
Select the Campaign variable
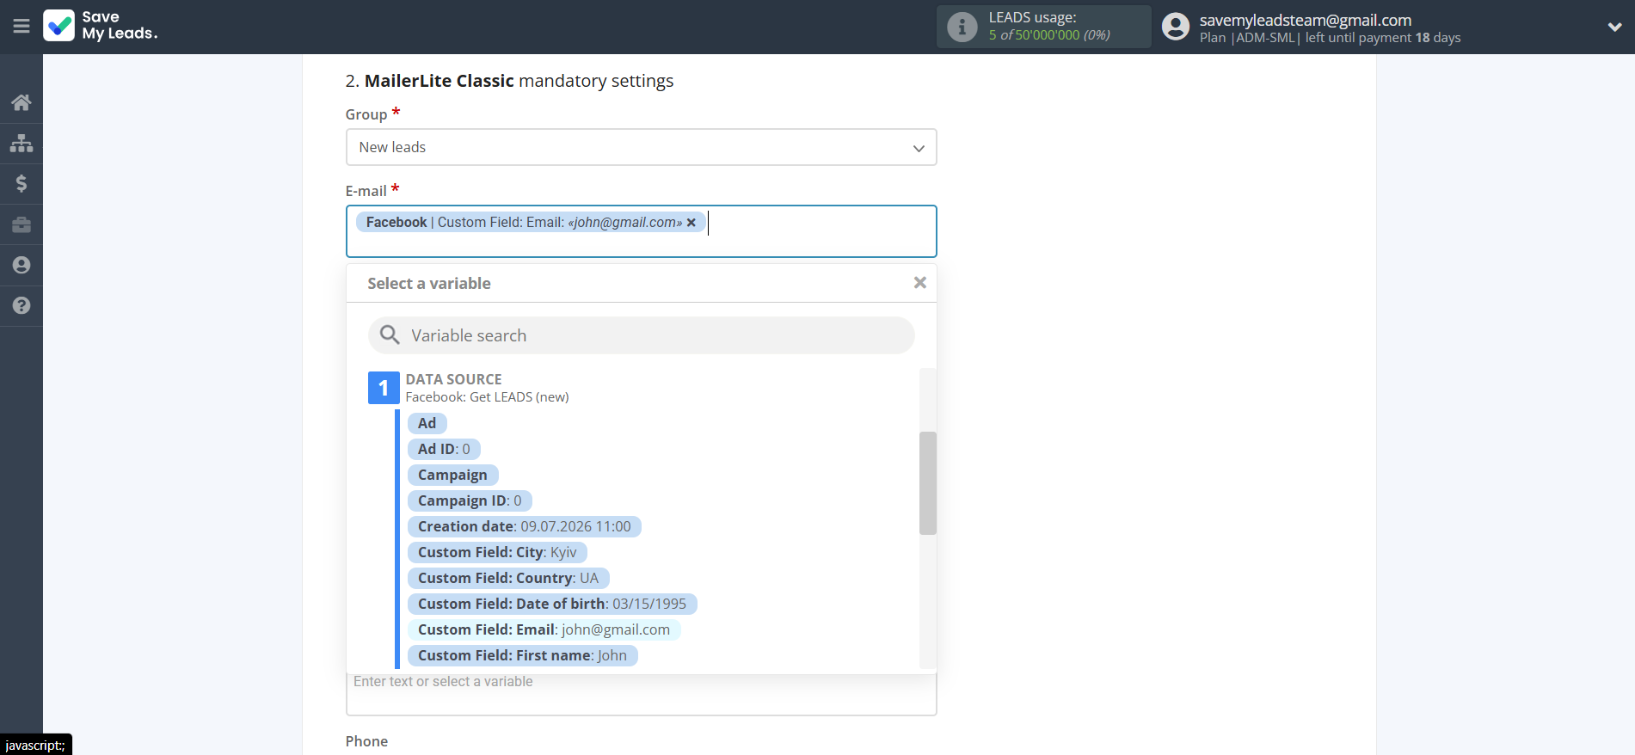(452, 475)
